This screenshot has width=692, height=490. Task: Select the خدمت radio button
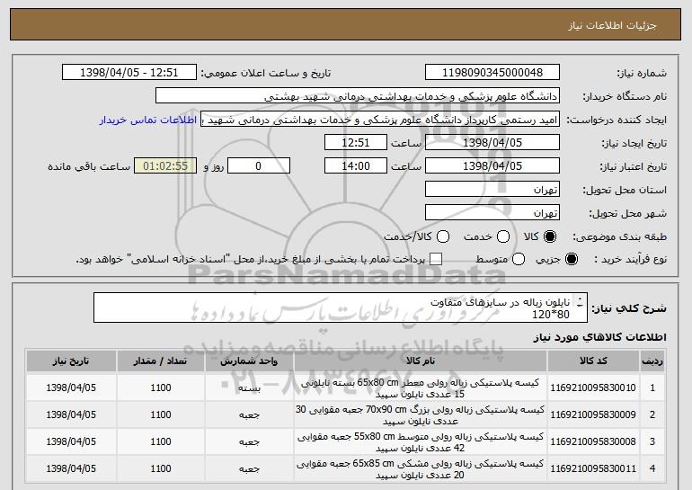pyautogui.click(x=502, y=237)
